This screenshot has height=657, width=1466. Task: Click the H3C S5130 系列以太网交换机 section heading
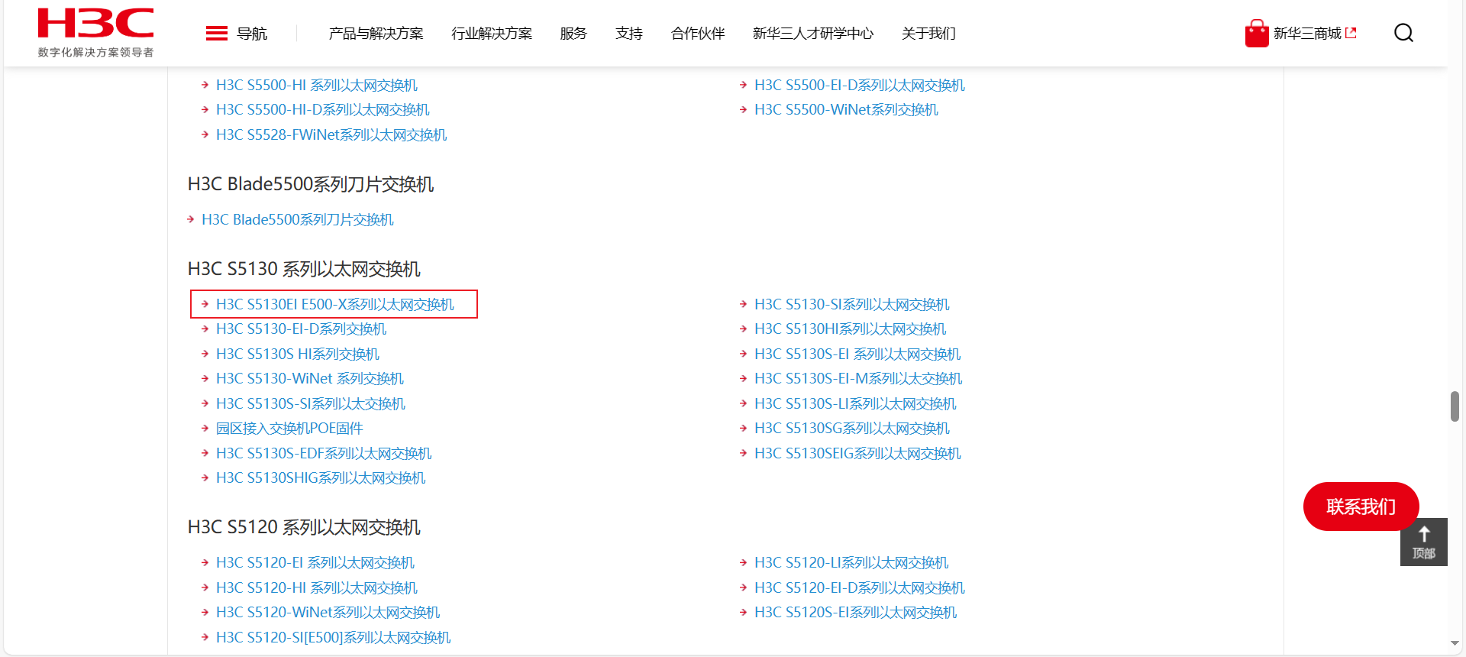coord(304,270)
